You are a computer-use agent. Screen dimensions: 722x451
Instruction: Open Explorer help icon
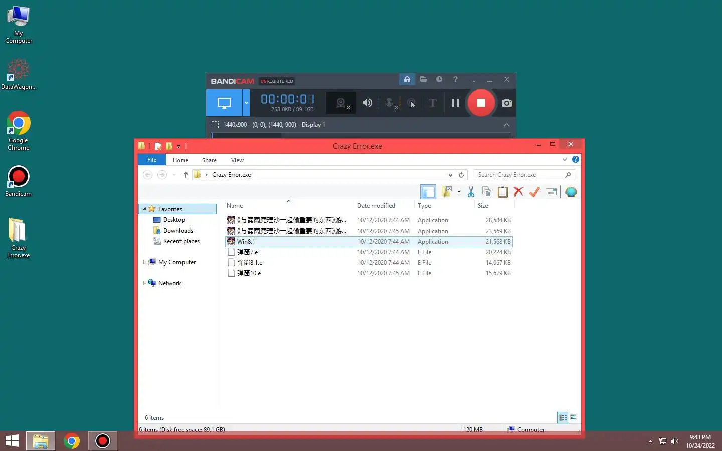576,160
